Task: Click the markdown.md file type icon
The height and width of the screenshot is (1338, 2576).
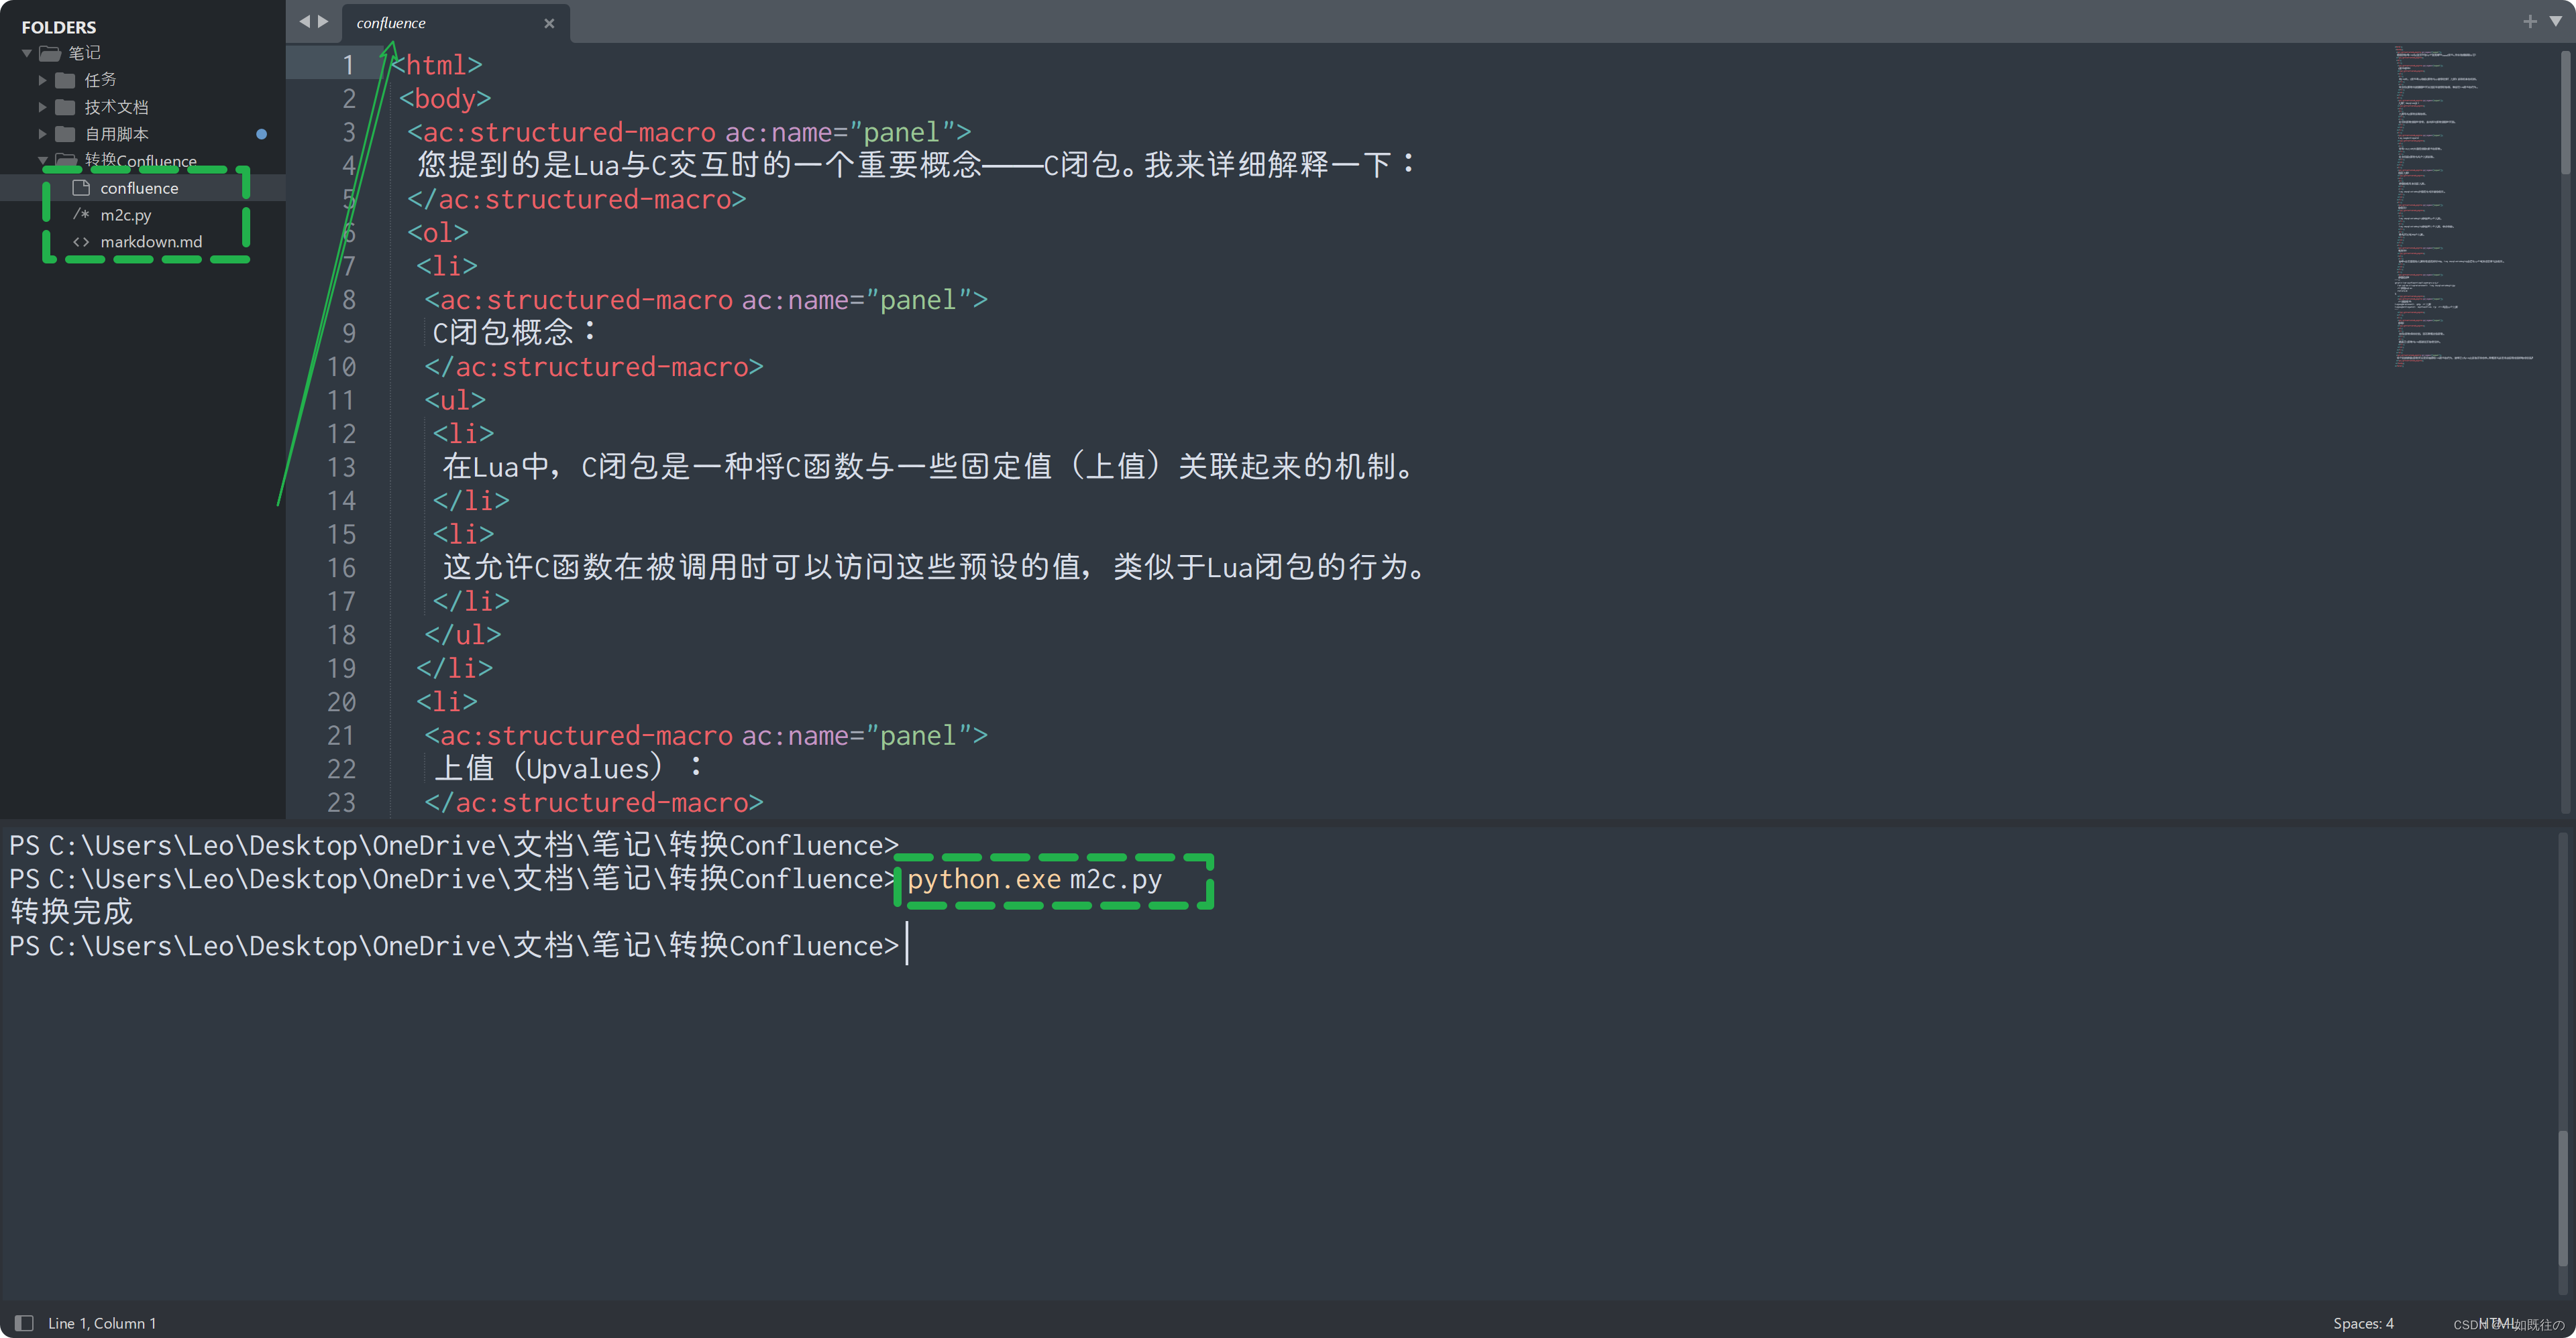Action: tap(81, 242)
